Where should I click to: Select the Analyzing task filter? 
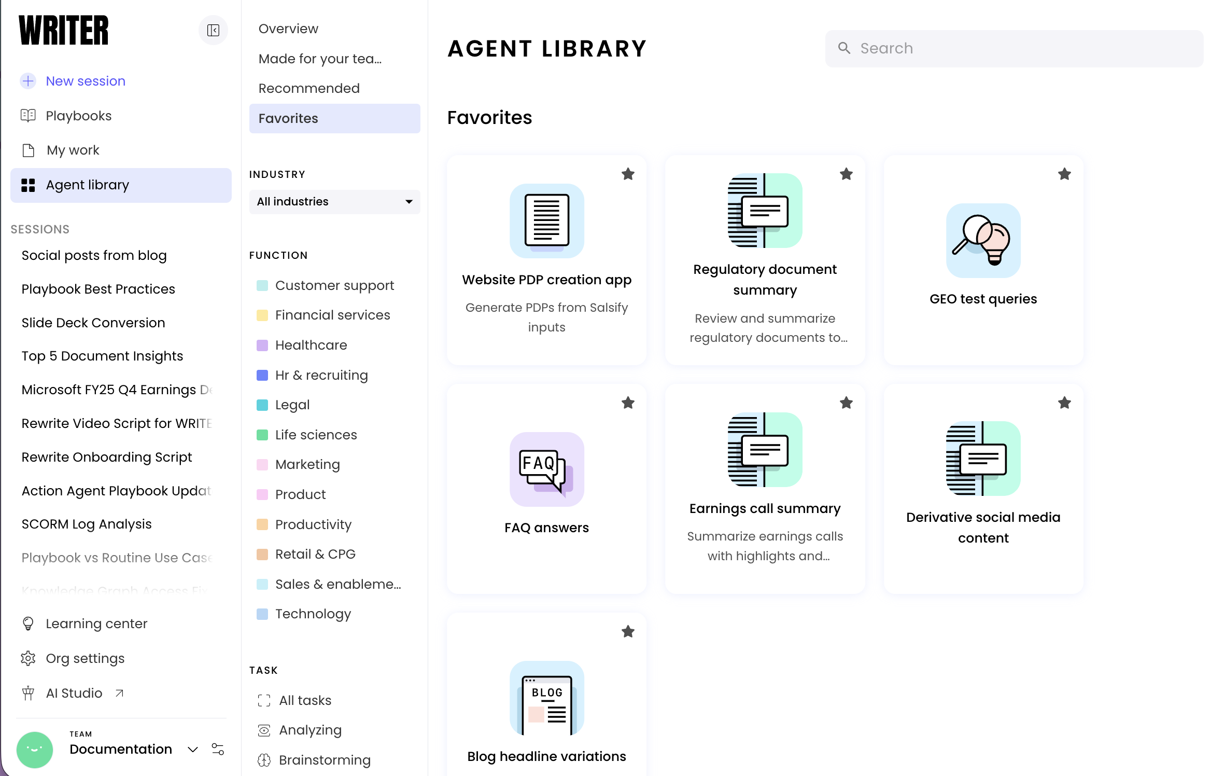coord(310,730)
